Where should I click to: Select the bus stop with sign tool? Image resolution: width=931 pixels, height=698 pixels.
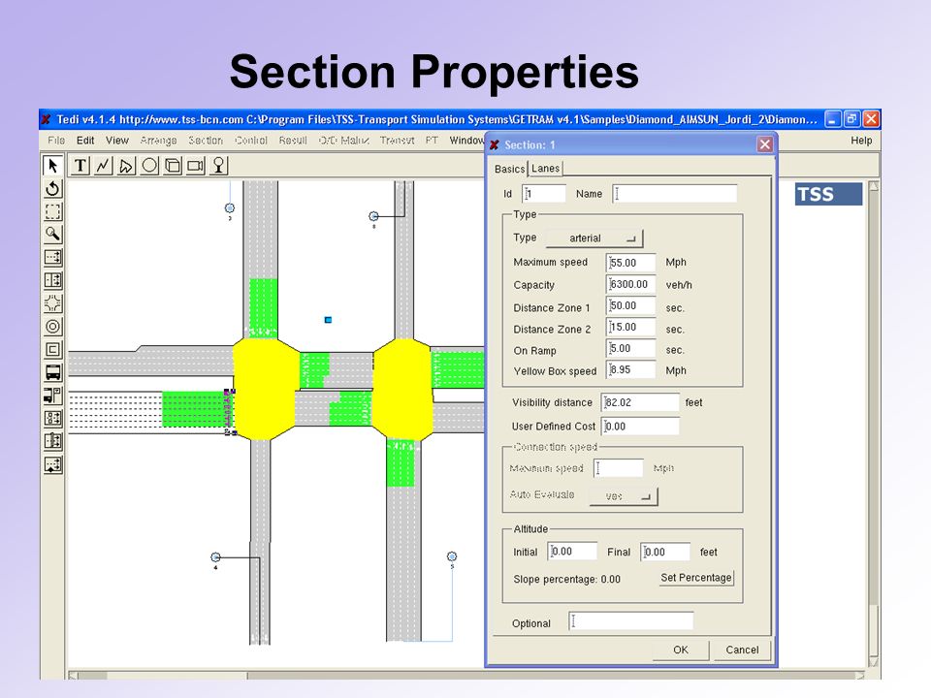point(52,396)
